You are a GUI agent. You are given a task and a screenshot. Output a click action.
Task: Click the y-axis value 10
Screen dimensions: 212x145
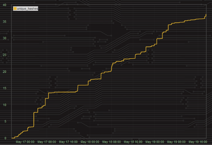click(5, 105)
